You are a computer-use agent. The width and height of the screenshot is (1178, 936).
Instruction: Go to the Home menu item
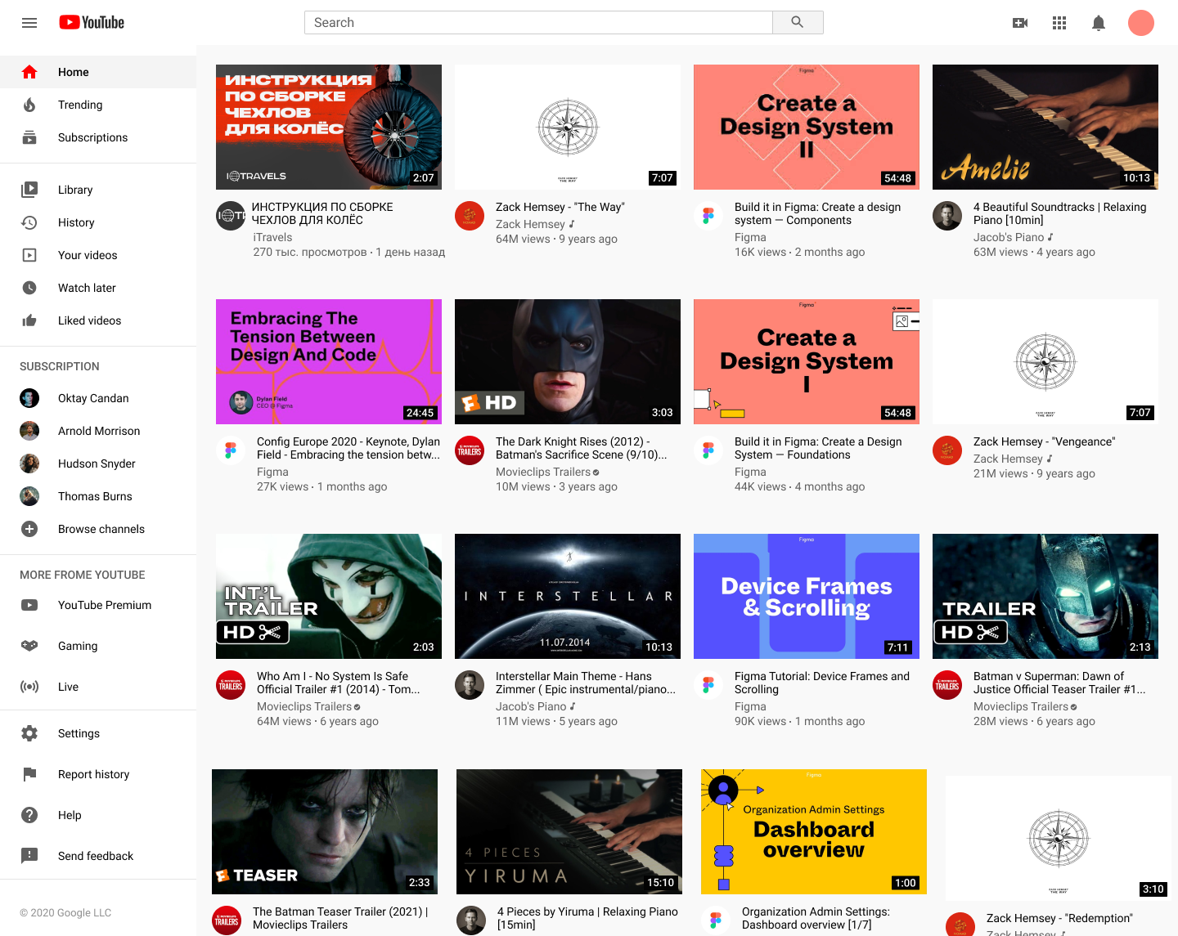pos(98,72)
